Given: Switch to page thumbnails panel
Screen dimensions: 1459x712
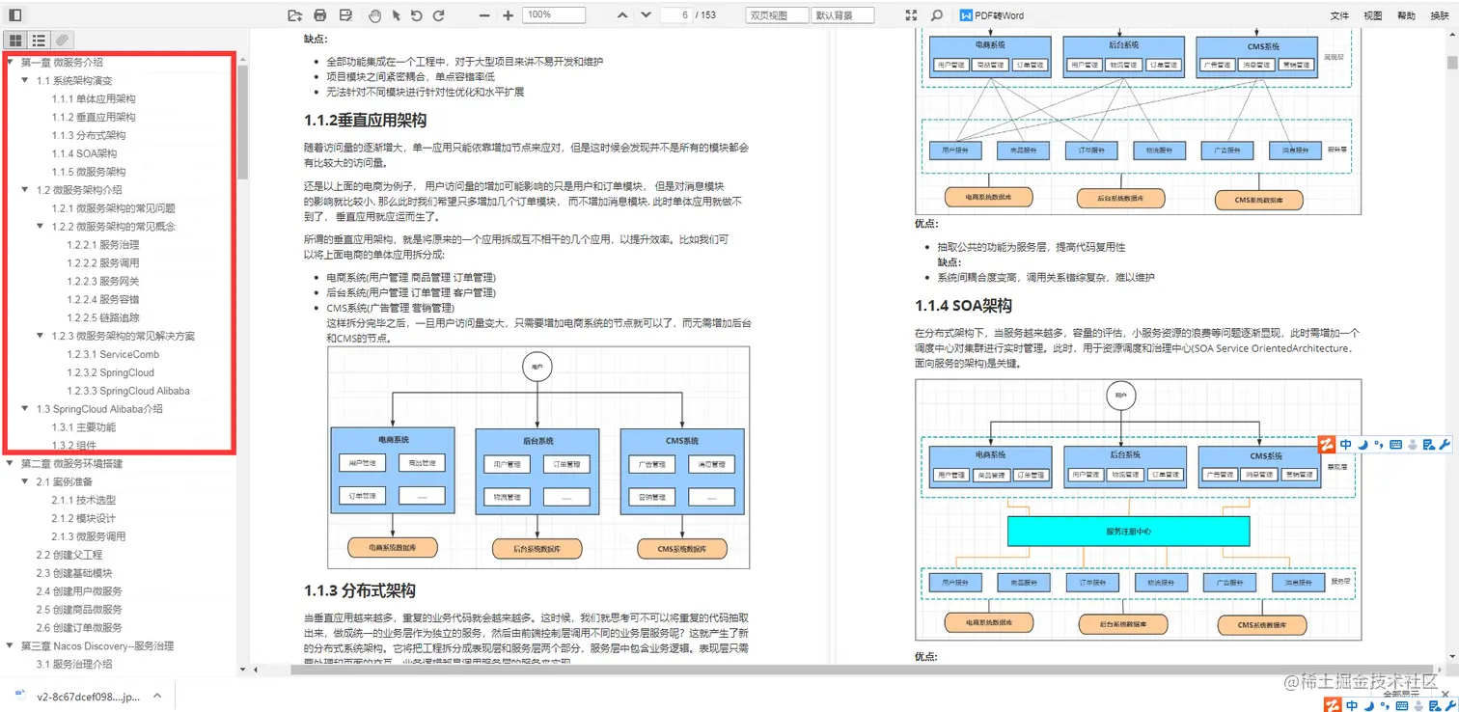Looking at the screenshot, I should click(16, 39).
